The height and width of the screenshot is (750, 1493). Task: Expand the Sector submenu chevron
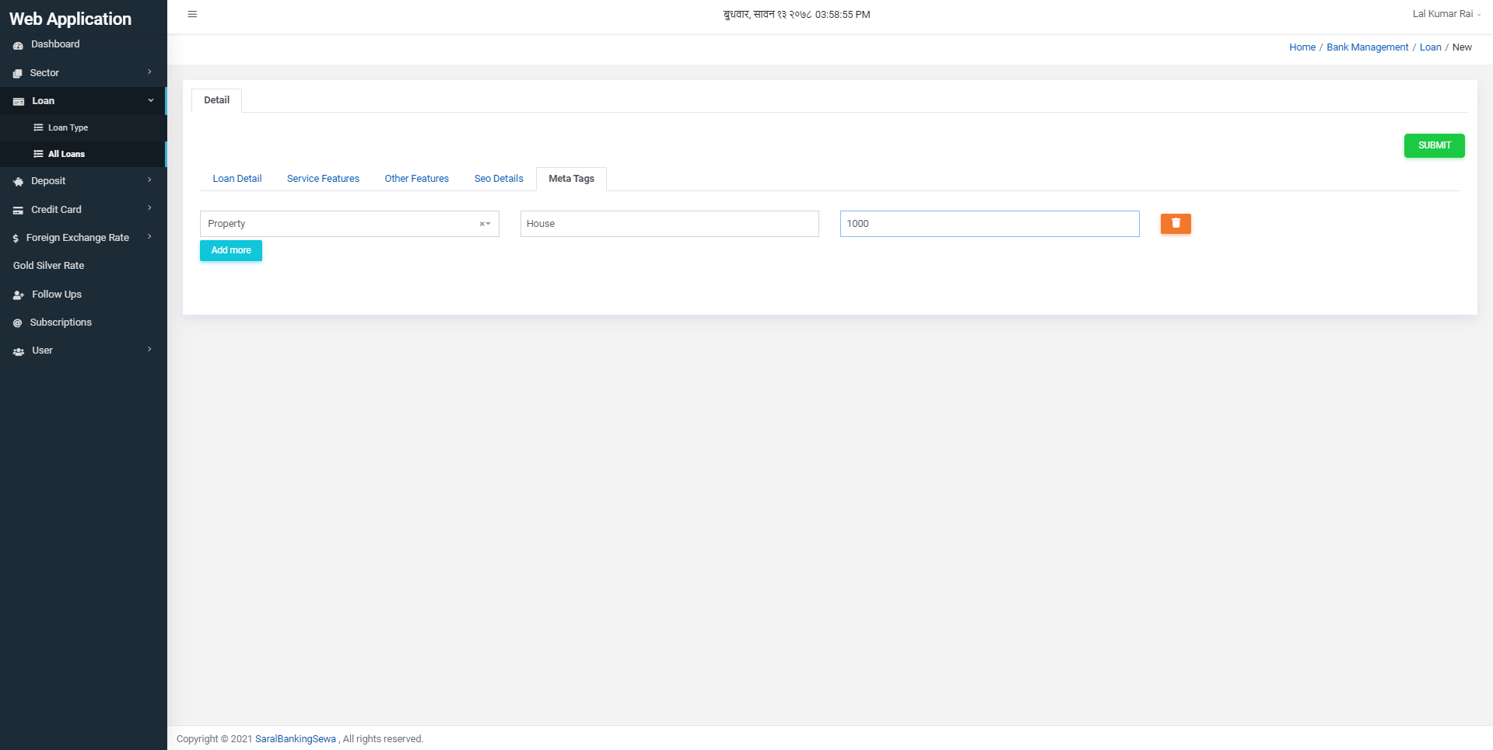coord(149,72)
